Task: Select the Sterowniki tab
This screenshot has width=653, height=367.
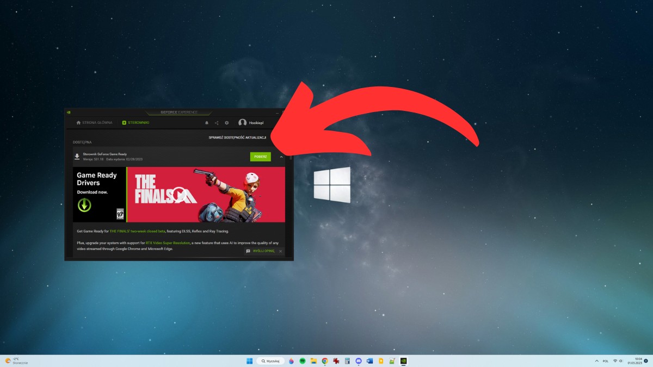Action: coord(135,123)
